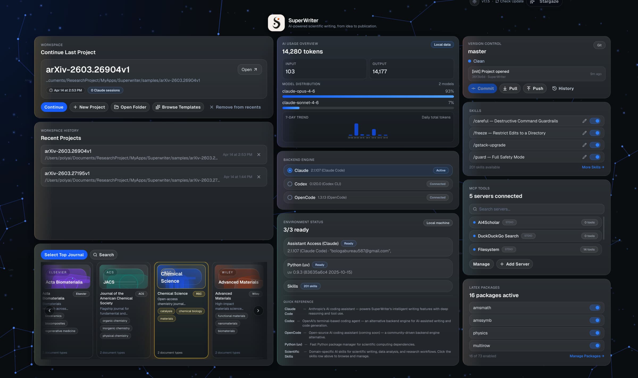Edit the /guard skill via its pencil icon
Viewport: 638px width, 378px height.
pyautogui.click(x=585, y=157)
